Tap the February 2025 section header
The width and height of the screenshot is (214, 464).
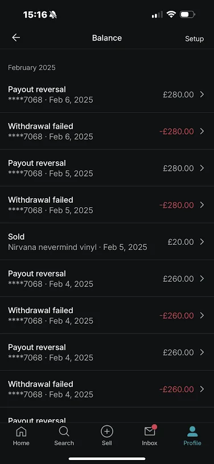(x=32, y=68)
